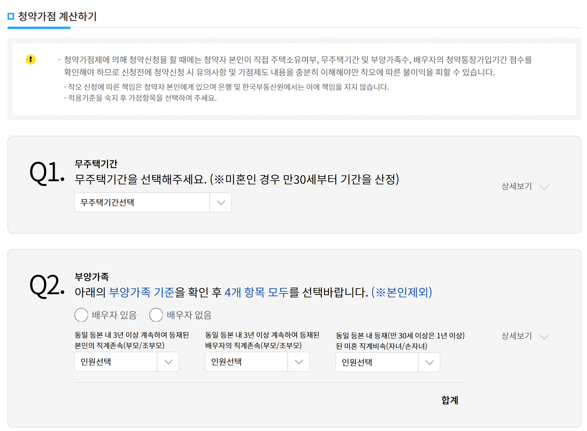Viewport: 587px width, 431px height.
Task: Open 인원선택 dropdown for 본인의 직계존속
Action: click(x=127, y=362)
